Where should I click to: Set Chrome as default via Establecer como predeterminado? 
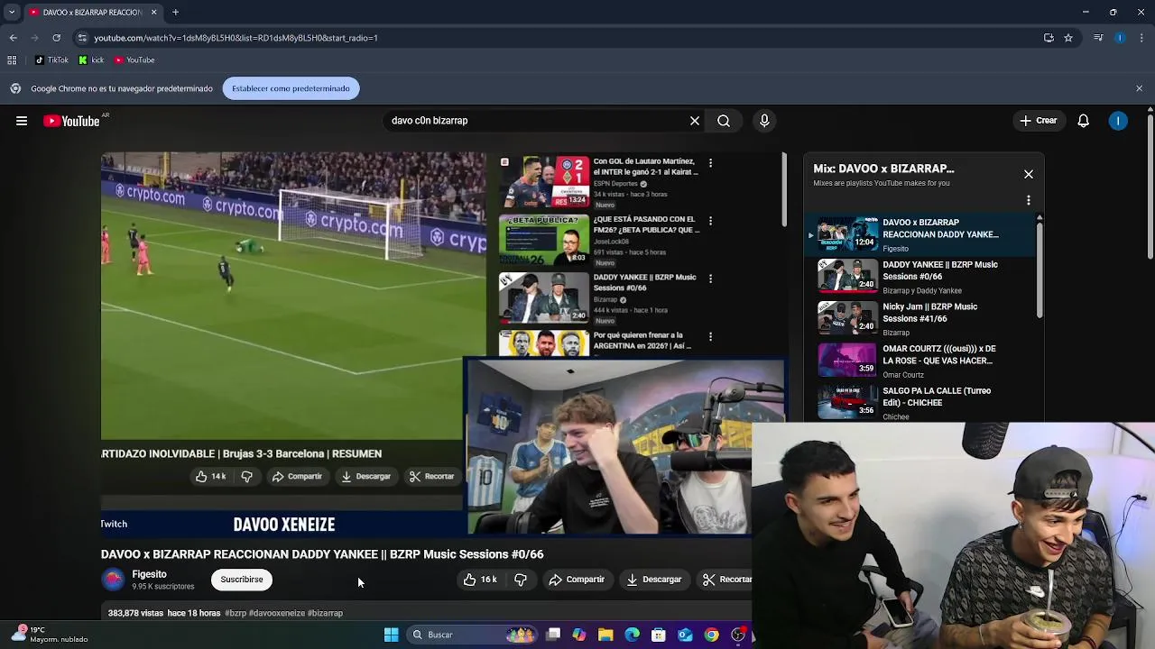pos(291,88)
